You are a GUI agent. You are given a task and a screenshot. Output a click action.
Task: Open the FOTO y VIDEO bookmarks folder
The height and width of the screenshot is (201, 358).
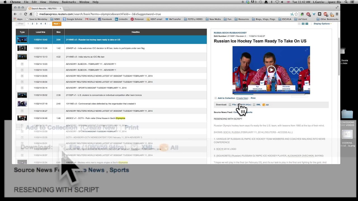[193, 19]
